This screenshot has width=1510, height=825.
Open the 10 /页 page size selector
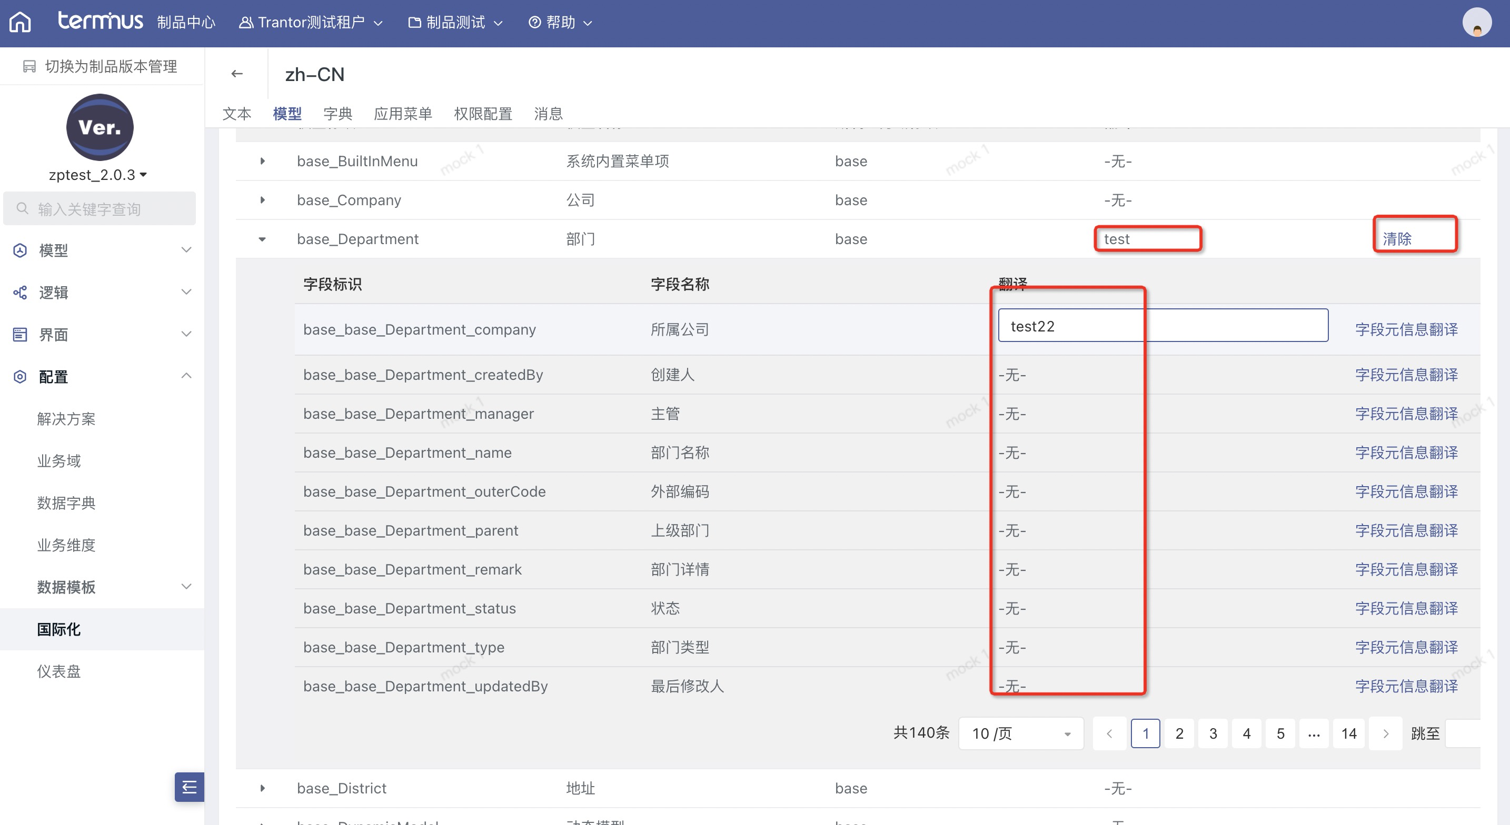1021,733
